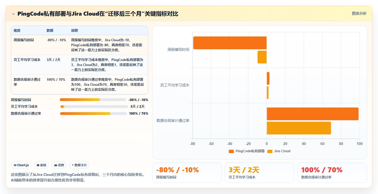Click the 数据合规审计通过率 progress bar
The image size is (378, 194).
point(94,114)
